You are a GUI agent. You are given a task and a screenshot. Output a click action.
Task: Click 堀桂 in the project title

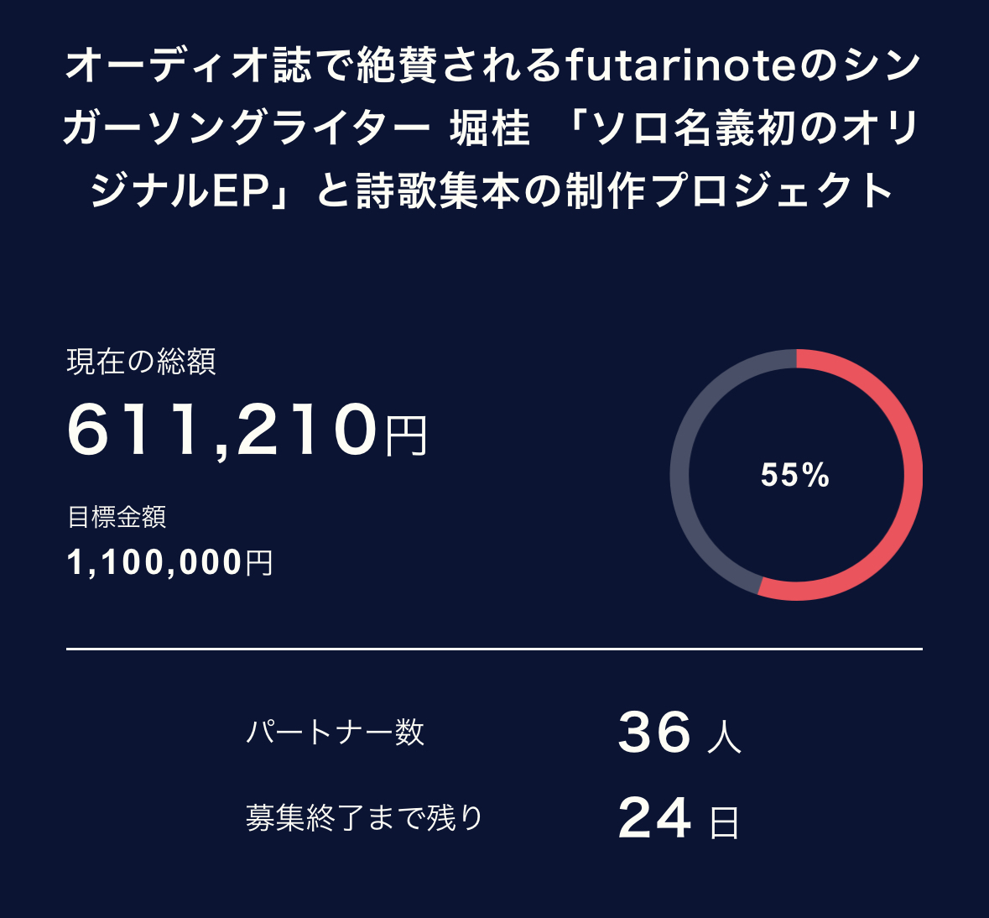coord(490,129)
